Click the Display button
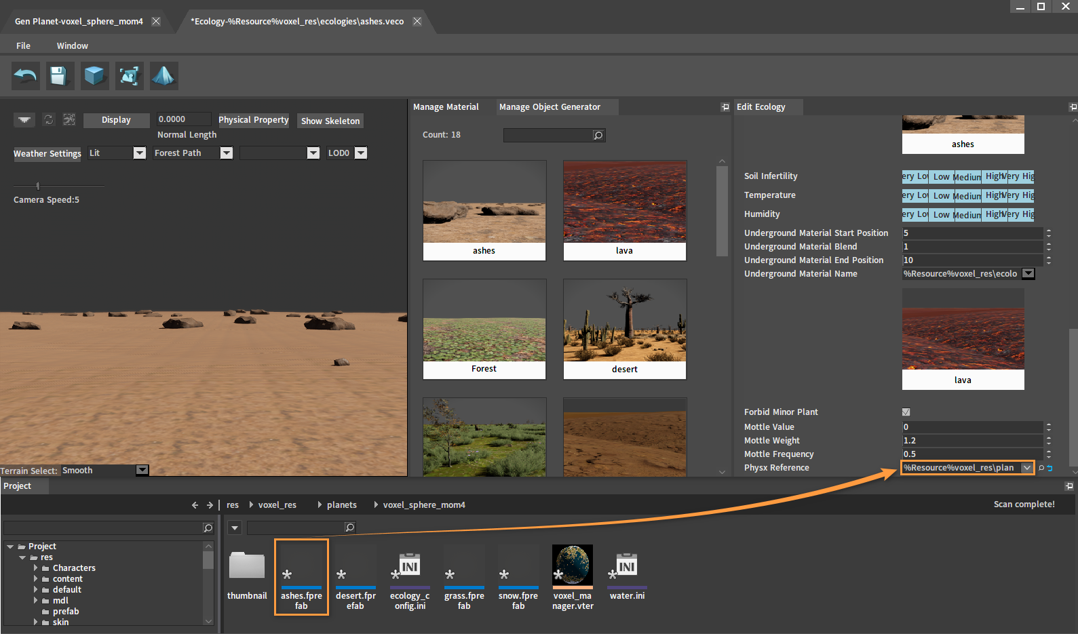This screenshot has width=1078, height=634. [116, 120]
